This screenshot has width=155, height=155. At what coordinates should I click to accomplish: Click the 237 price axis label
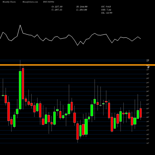pyautogui.click(x=148, y=104)
